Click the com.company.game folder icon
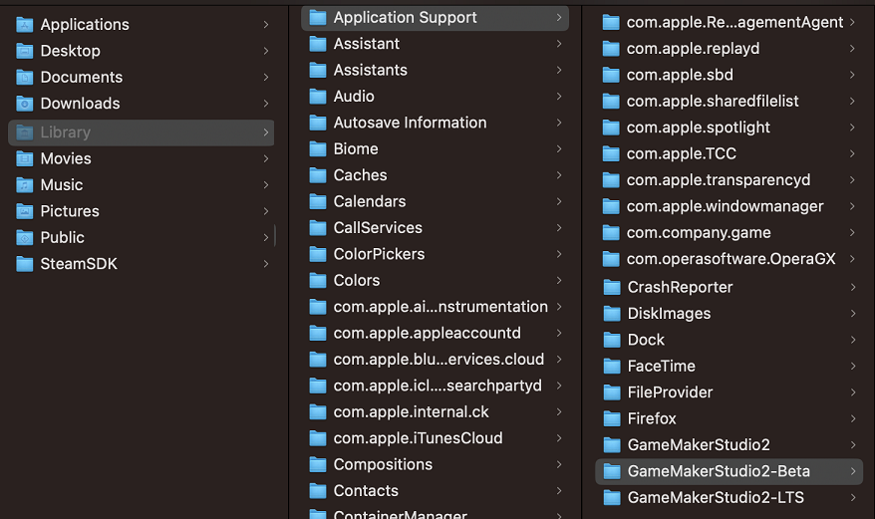This screenshot has width=875, height=519. pos(611,232)
